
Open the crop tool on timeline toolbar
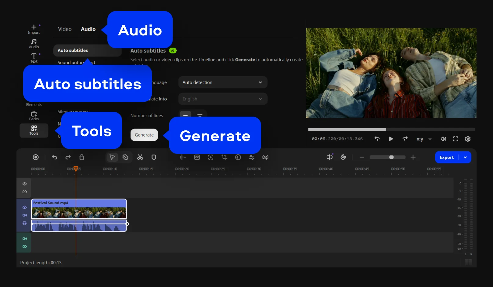224,157
